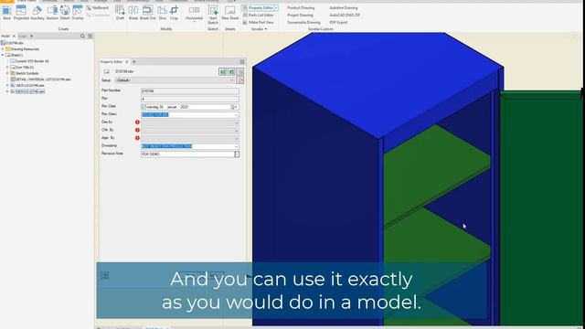Click into the Part Number field
Screen dimensions: 585x329
(x=190, y=91)
